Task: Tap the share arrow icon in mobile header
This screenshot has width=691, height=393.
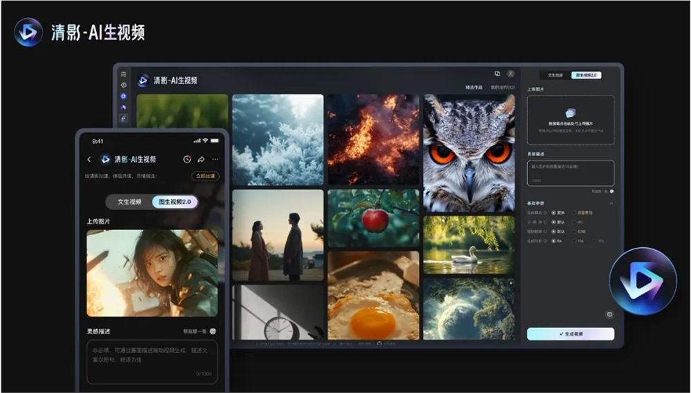Action: point(200,160)
